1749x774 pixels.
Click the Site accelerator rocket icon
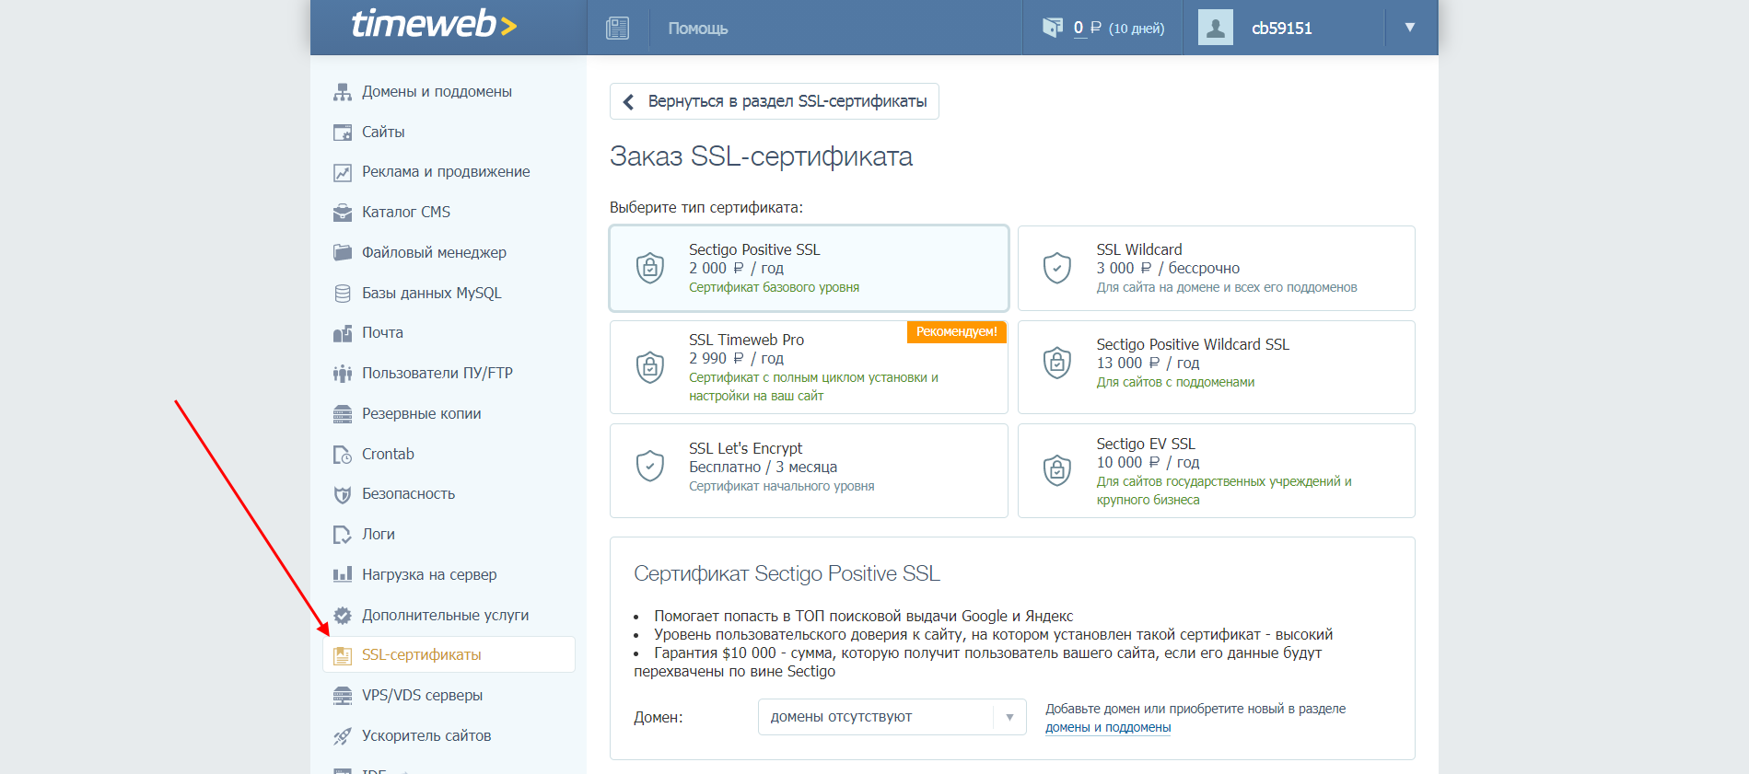[x=343, y=736]
